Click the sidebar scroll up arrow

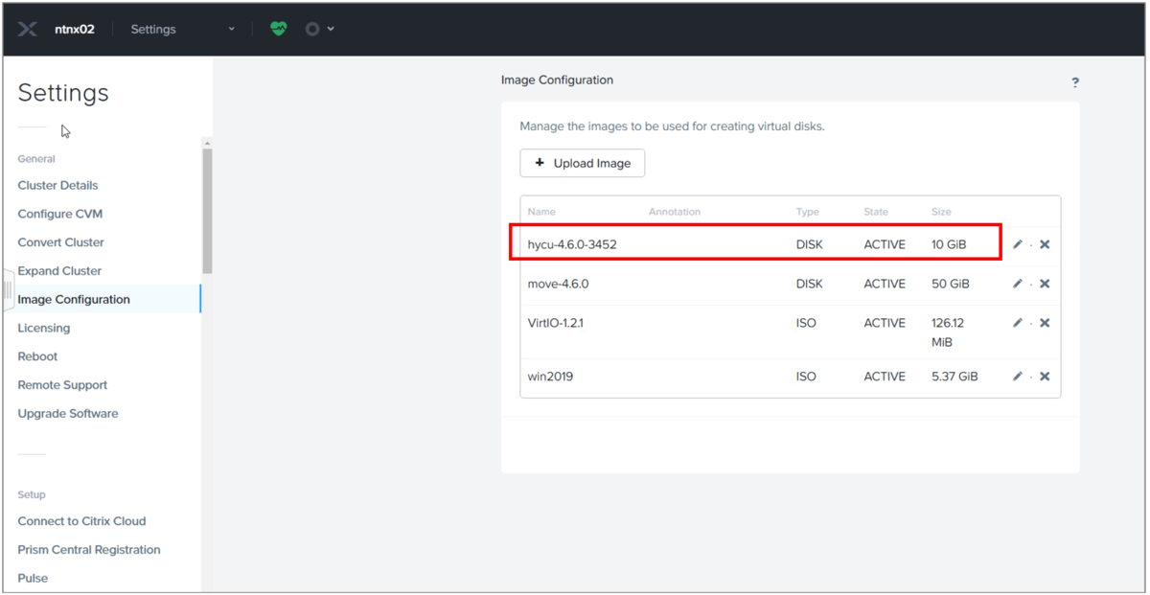(x=207, y=143)
